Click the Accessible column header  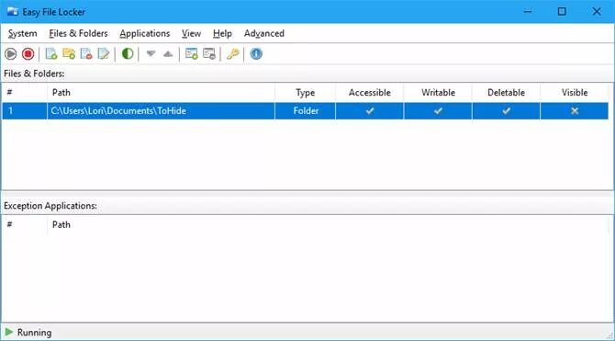pos(370,93)
